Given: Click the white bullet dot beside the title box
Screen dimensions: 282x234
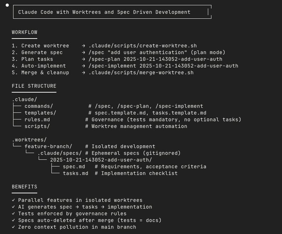Looking at the screenshot, I should click(x=7, y=5).
